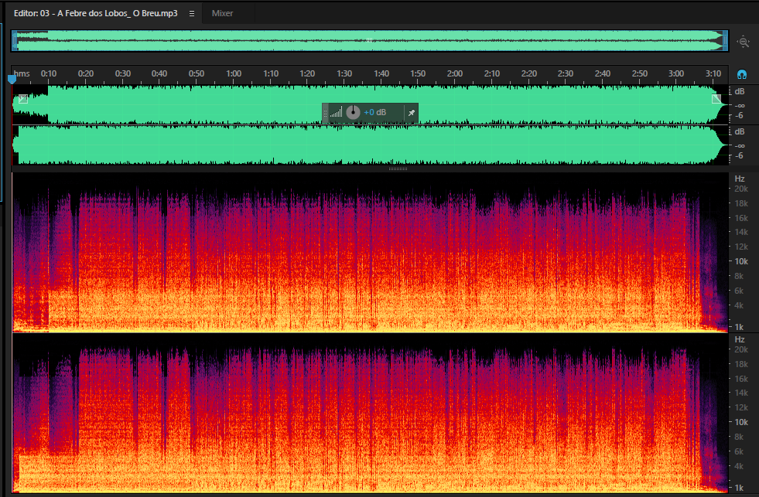The image size is (759, 497).
Task: Click the right handle of zoom navigator
Action: tap(725, 41)
